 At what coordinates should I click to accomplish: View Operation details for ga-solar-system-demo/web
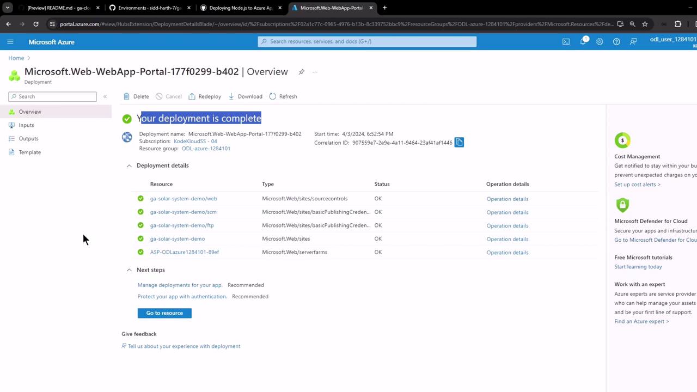click(x=508, y=199)
